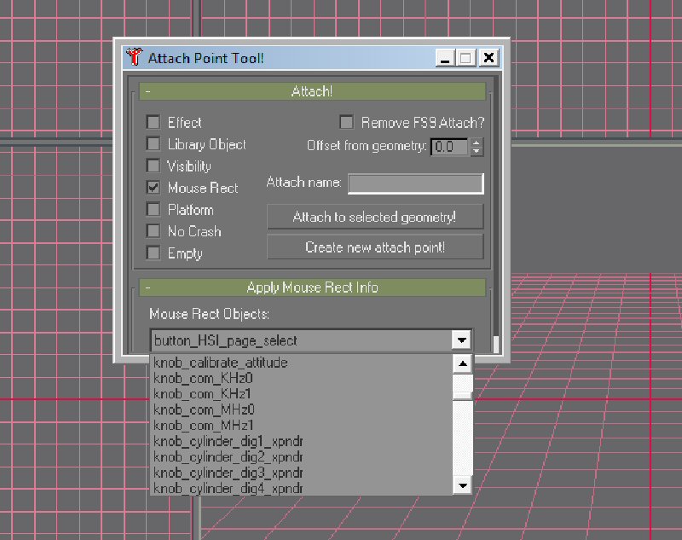This screenshot has width=682, height=540.
Task: Toggle the Library Object checkbox
Action: pyautogui.click(x=153, y=144)
